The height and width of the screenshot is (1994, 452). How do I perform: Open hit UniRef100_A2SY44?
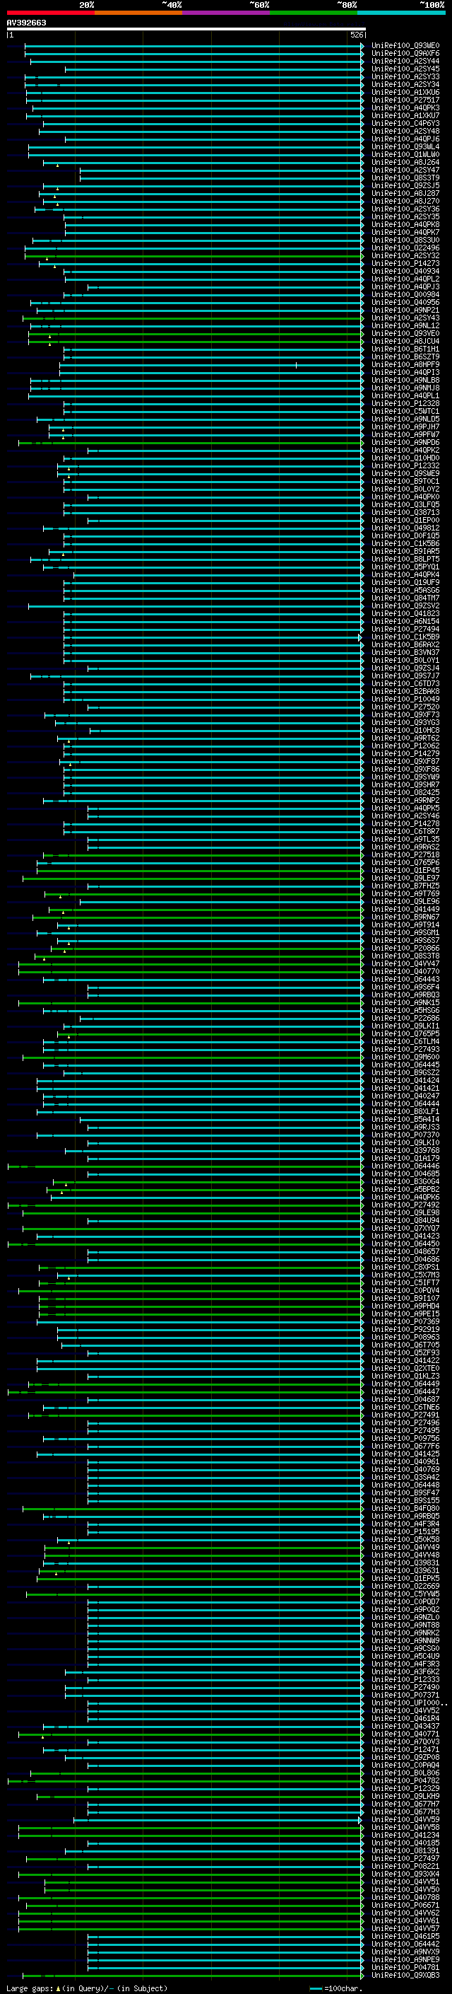pyautogui.click(x=405, y=61)
